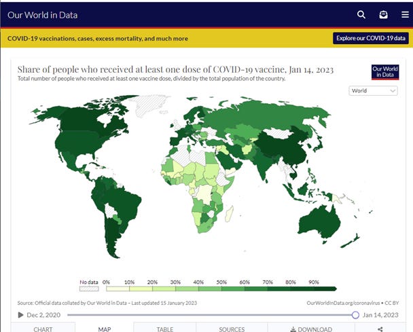This screenshot has width=413, height=332.
Task: Click the Our World in Data chart logo
Action: click(384, 73)
